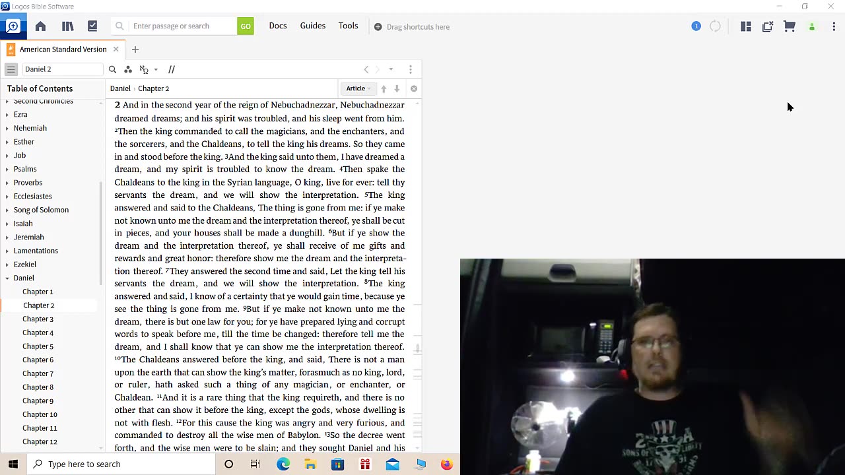The width and height of the screenshot is (845, 475).
Task: Expand the Jeremiah tree node
Action: coord(7,237)
